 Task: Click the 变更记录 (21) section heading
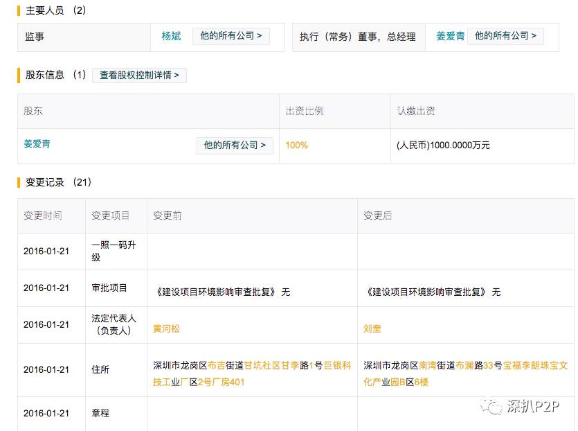tap(58, 182)
